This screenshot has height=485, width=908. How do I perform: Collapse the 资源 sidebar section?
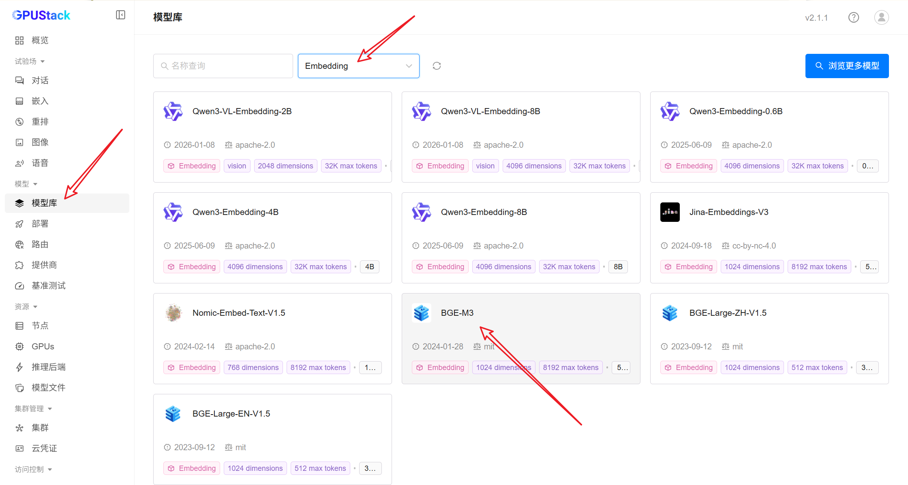click(x=26, y=306)
